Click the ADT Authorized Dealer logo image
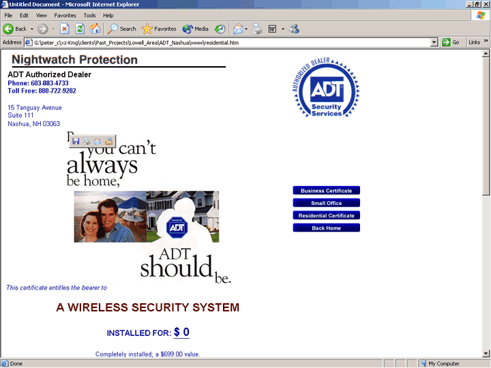This screenshot has width=491, height=368. click(326, 87)
